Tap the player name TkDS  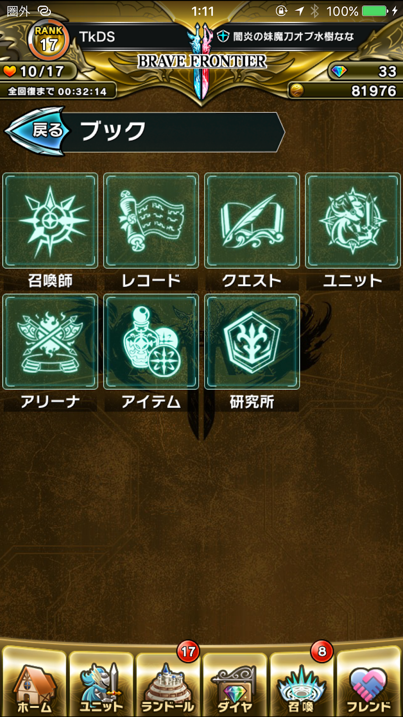tap(97, 37)
